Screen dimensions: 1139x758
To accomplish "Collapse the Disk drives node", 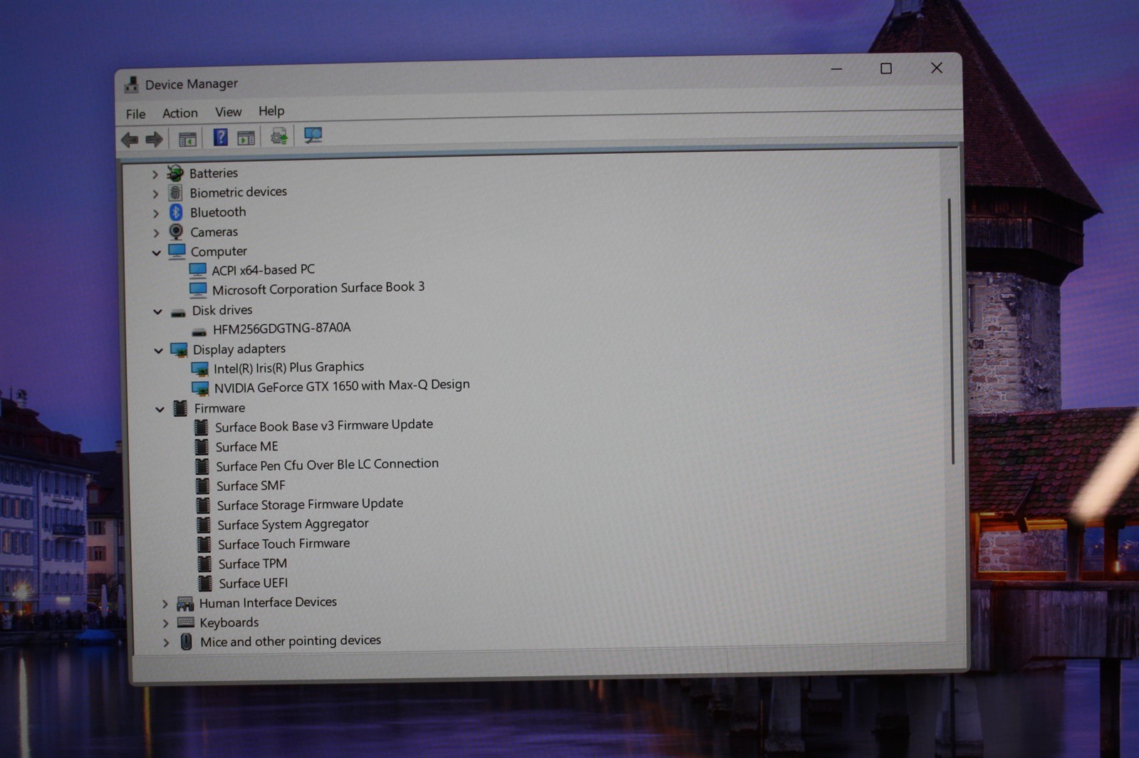I will click(x=157, y=312).
